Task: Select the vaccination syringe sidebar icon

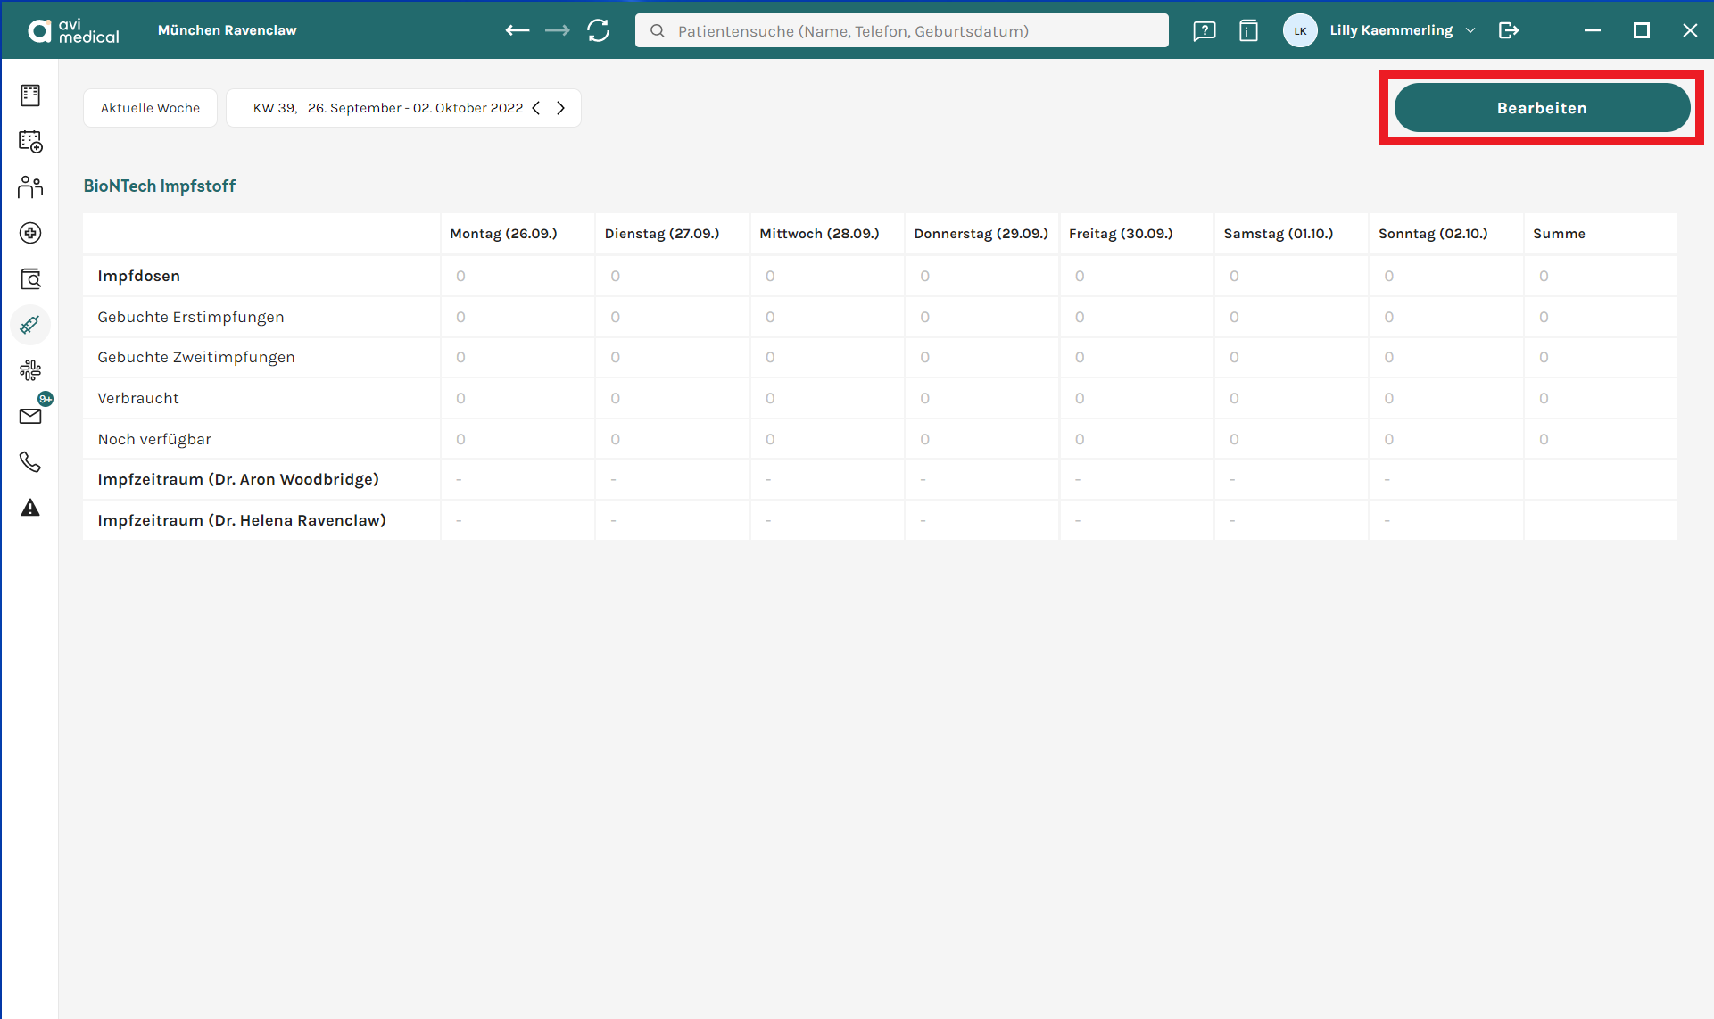Action: [30, 325]
